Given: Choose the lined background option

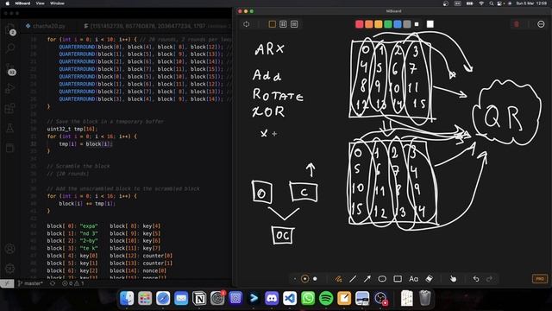Looking at the screenshot, I should 294,24.
